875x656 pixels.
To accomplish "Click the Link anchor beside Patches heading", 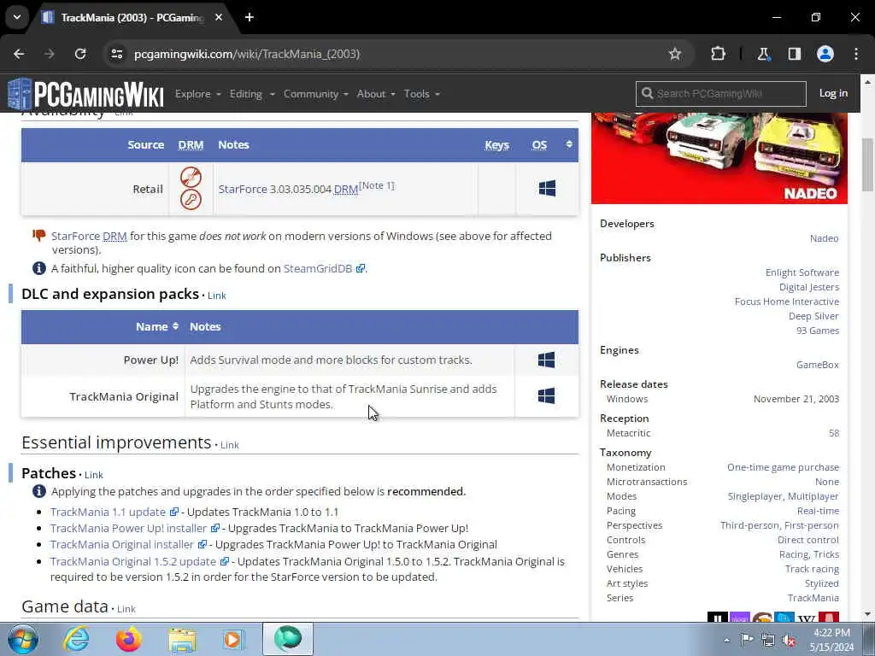I will pos(94,475).
